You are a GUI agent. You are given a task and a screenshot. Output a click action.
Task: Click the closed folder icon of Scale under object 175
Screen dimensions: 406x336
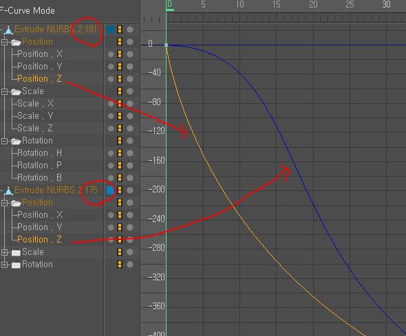coord(16,253)
